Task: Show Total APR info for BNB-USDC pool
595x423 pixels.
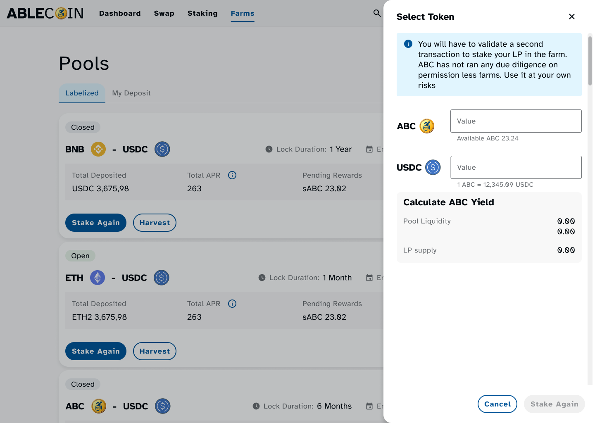Action: pyautogui.click(x=232, y=175)
